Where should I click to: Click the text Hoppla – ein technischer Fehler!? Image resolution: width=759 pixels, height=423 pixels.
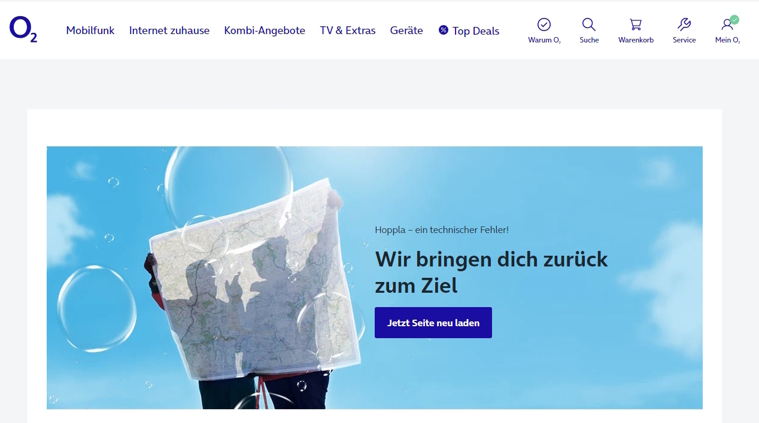coord(442,229)
